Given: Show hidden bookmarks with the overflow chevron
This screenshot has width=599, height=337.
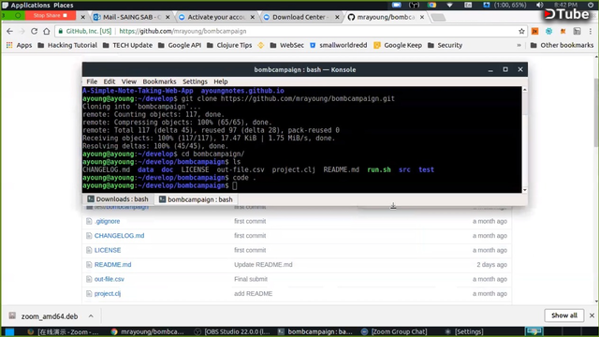Looking at the screenshot, I should click(x=519, y=45).
